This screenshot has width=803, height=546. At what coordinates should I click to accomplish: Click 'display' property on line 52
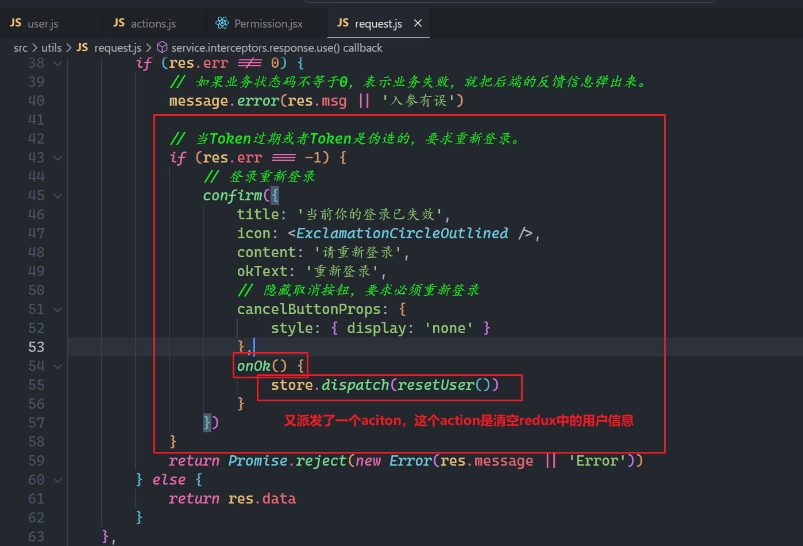pyautogui.click(x=376, y=328)
